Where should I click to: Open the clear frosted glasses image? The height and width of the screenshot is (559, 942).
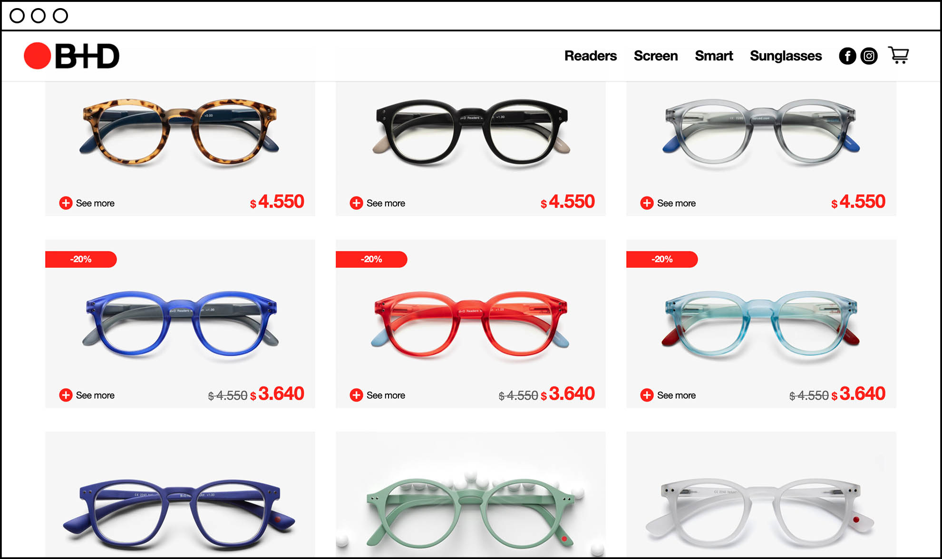[760, 511]
